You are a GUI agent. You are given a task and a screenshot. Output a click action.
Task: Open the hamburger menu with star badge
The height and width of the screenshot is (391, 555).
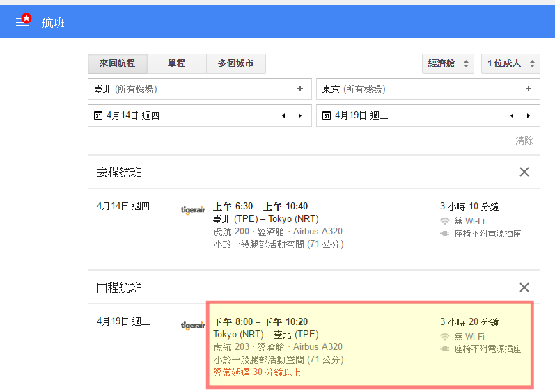coord(23,22)
